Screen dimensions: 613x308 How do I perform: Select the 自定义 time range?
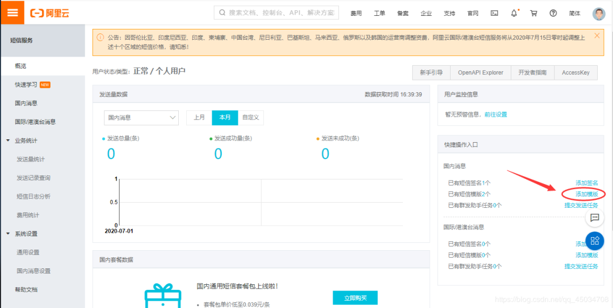pyautogui.click(x=251, y=117)
